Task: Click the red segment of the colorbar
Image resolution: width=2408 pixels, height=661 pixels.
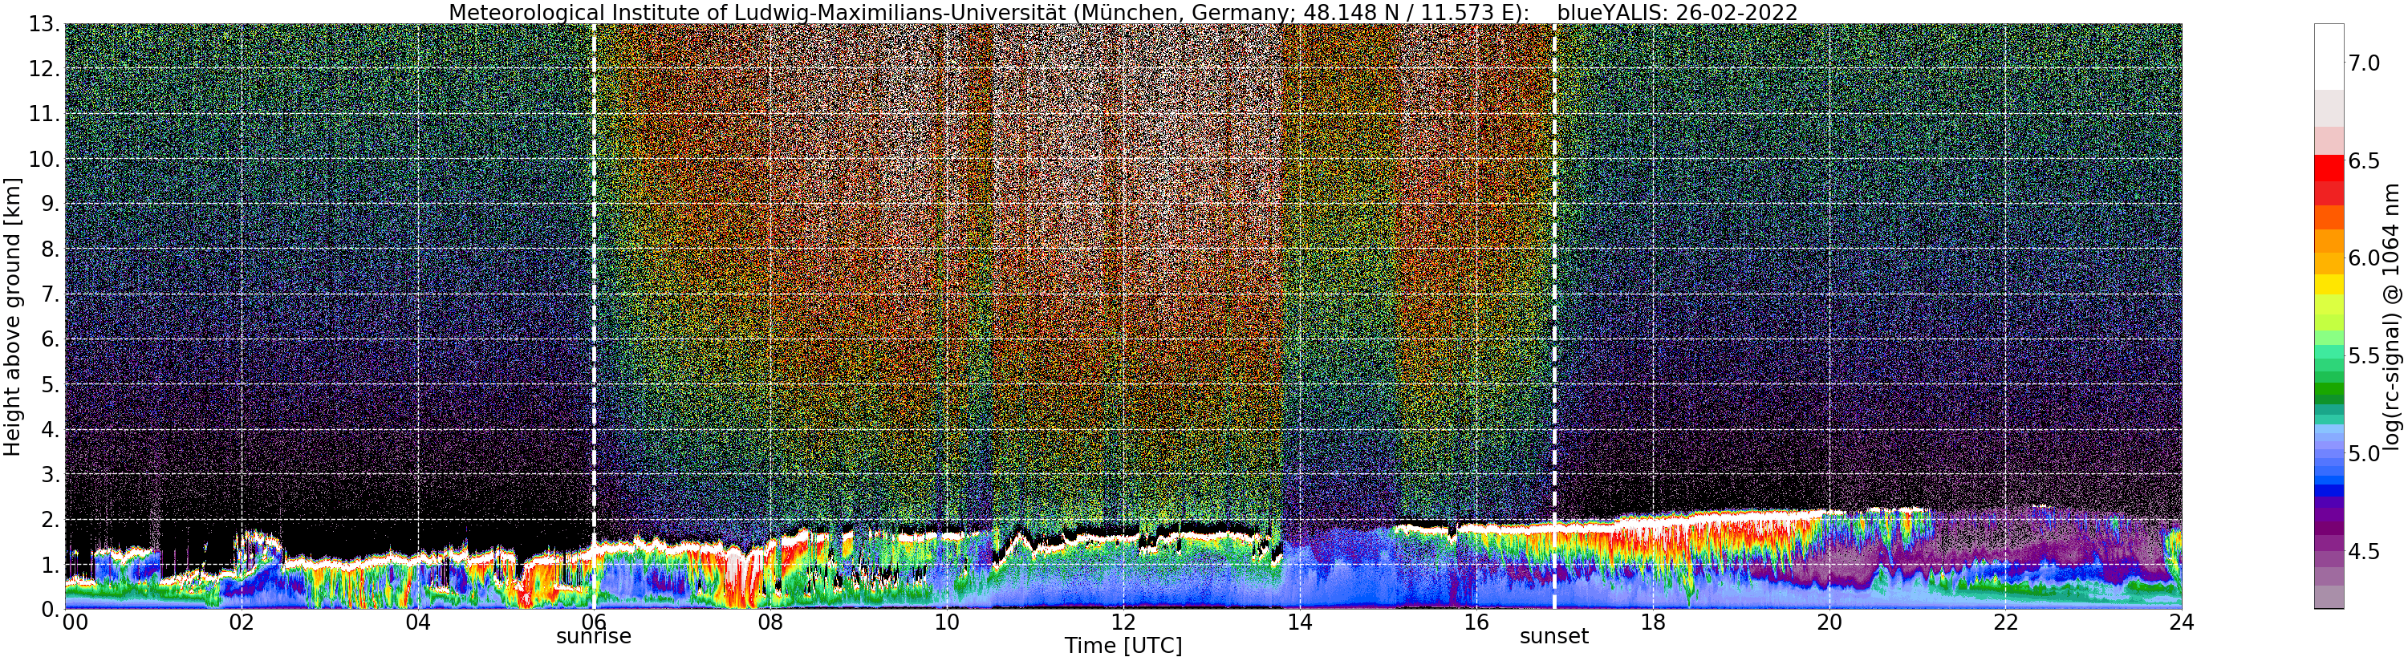Action: 2329,168
